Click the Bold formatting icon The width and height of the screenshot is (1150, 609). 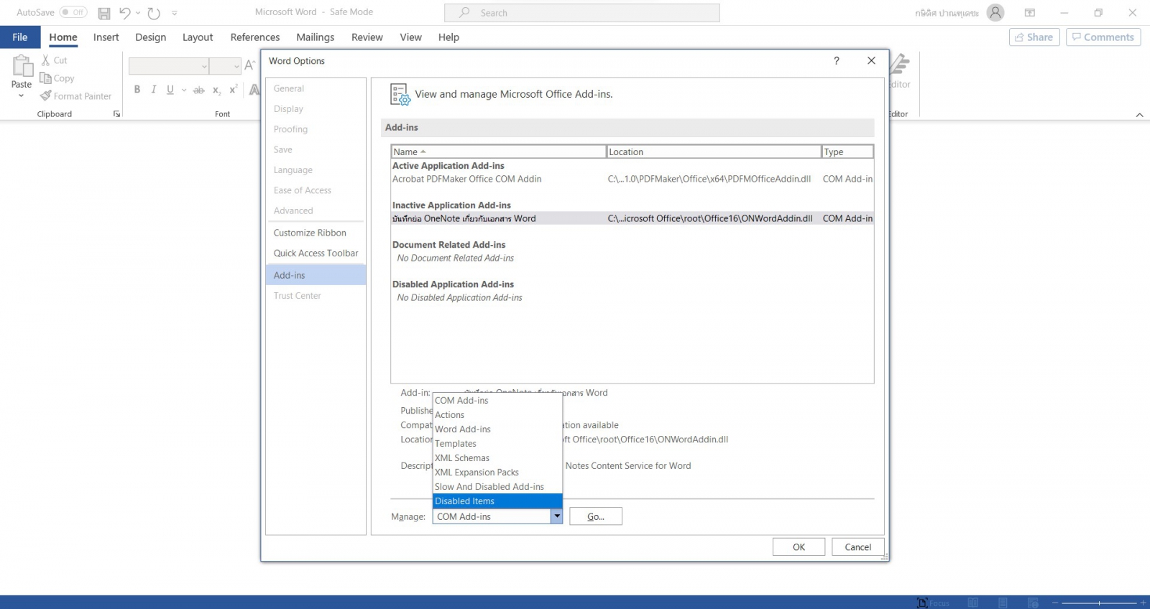(x=137, y=90)
